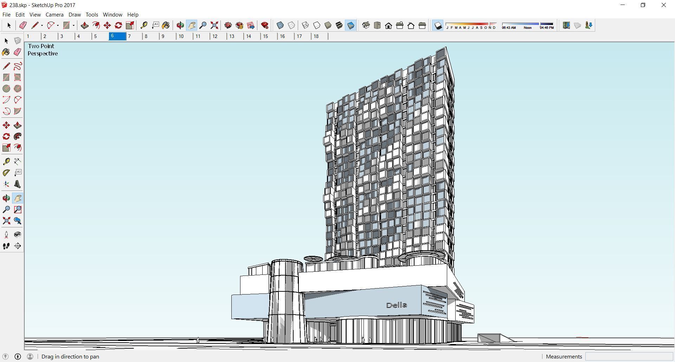The height and width of the screenshot is (362, 675).
Task: Click Zoom Extents in the top toolbar
Action: point(214,25)
